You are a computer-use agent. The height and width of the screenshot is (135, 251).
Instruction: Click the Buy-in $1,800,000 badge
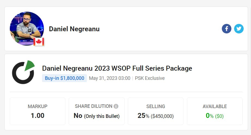[64, 78]
